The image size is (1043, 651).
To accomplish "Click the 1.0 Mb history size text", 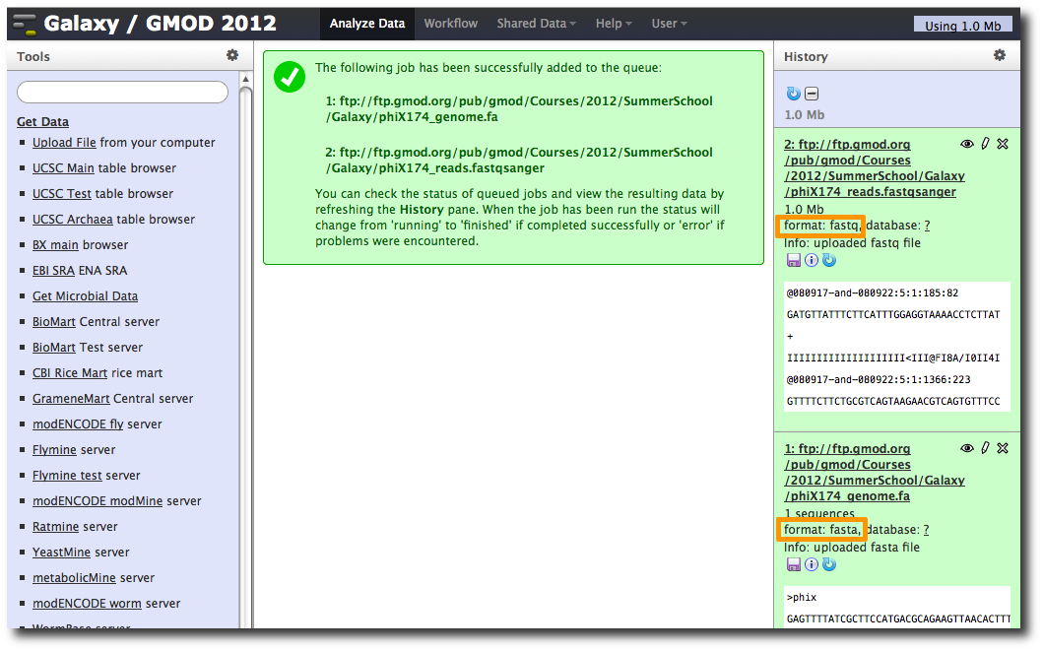I will coord(805,114).
